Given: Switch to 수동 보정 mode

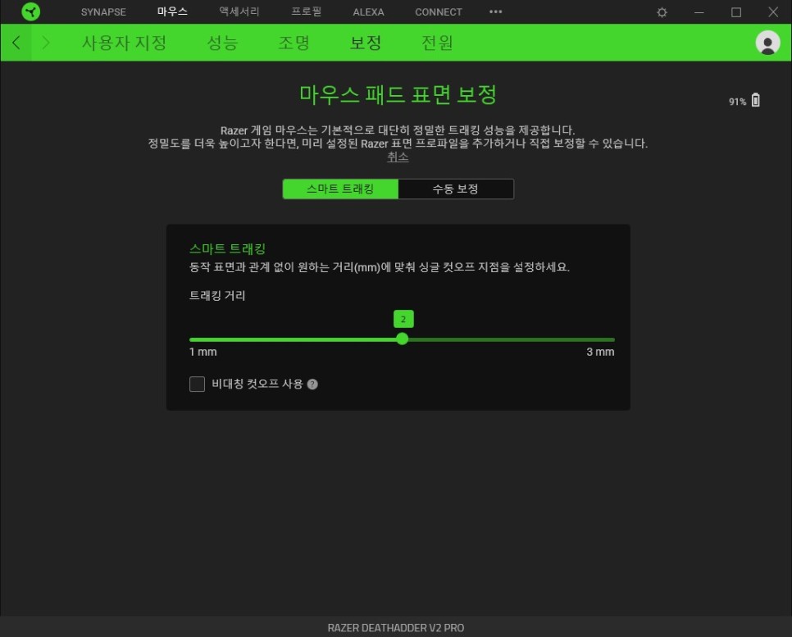Looking at the screenshot, I should [456, 189].
